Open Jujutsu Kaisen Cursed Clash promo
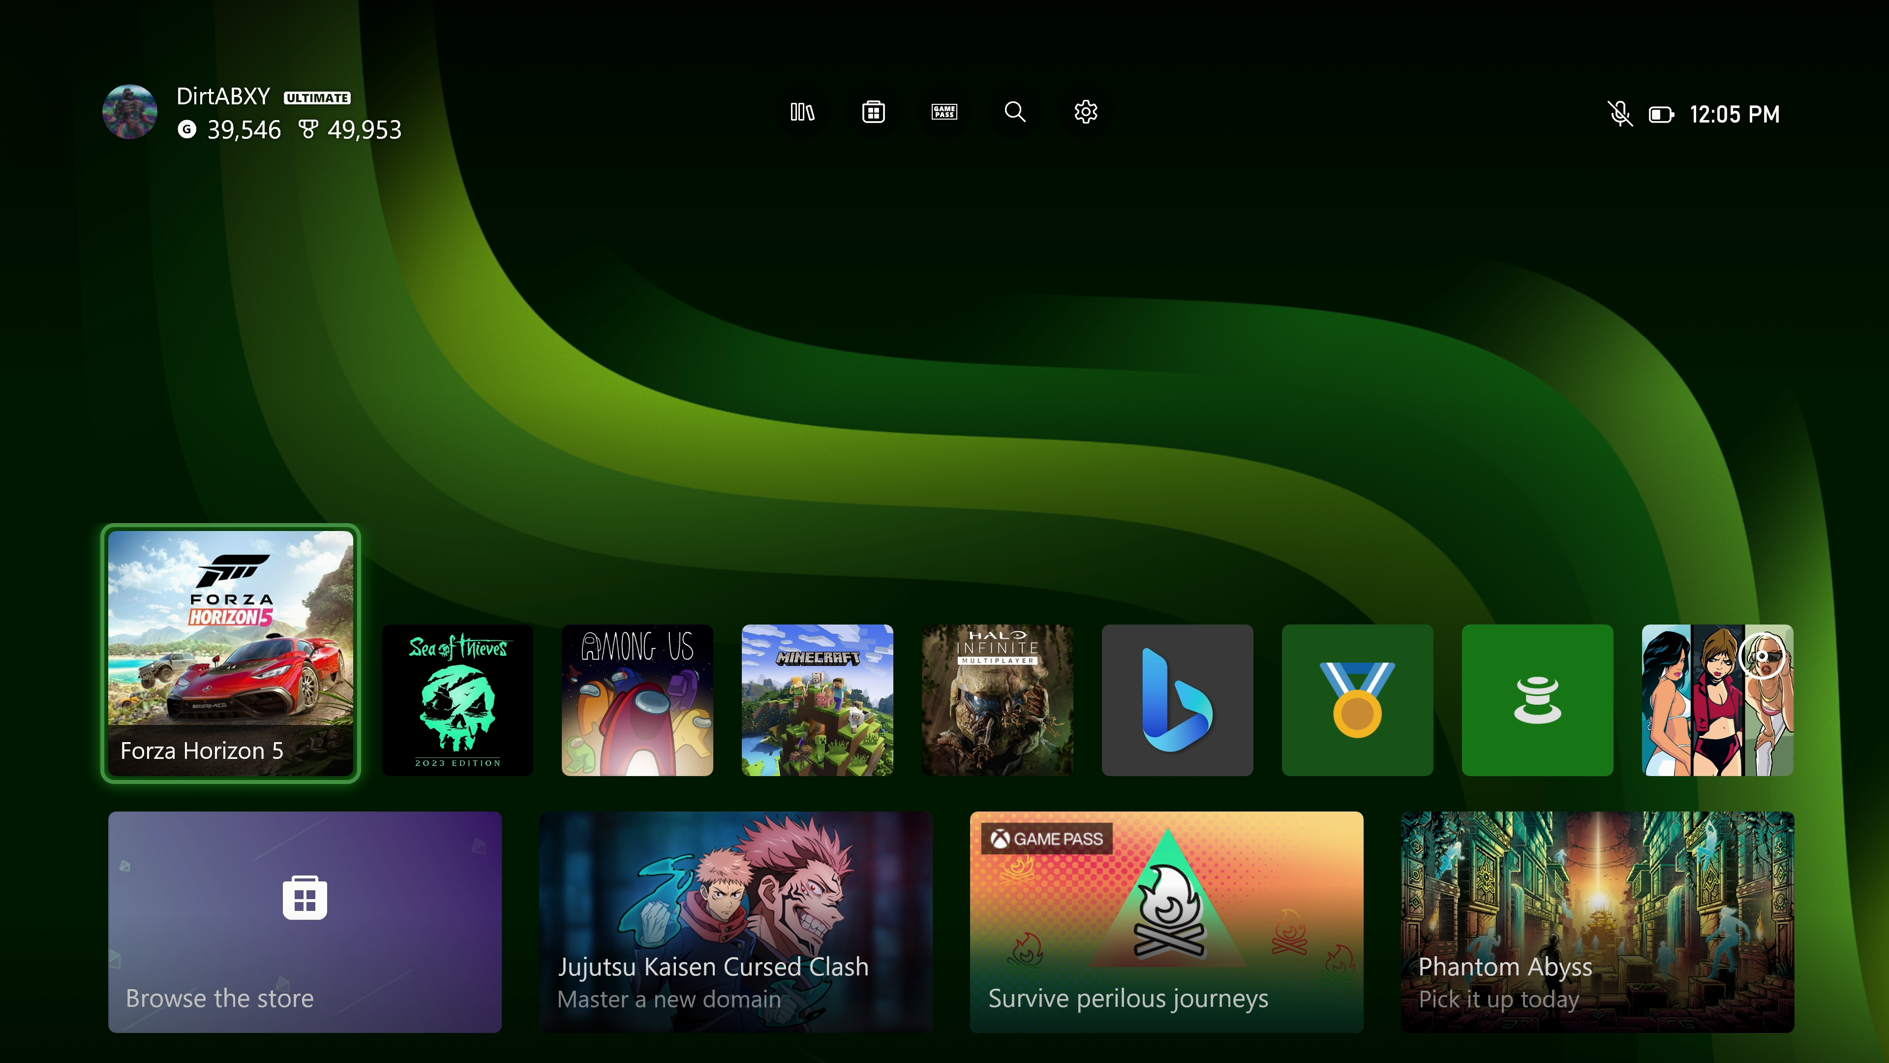 point(735,921)
